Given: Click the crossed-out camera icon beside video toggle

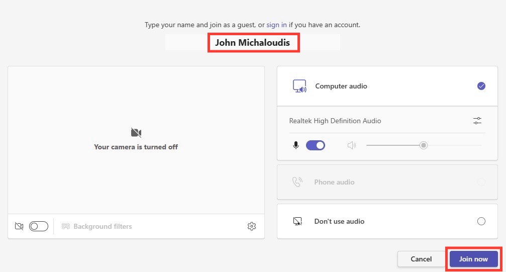Looking at the screenshot, I should (19, 226).
